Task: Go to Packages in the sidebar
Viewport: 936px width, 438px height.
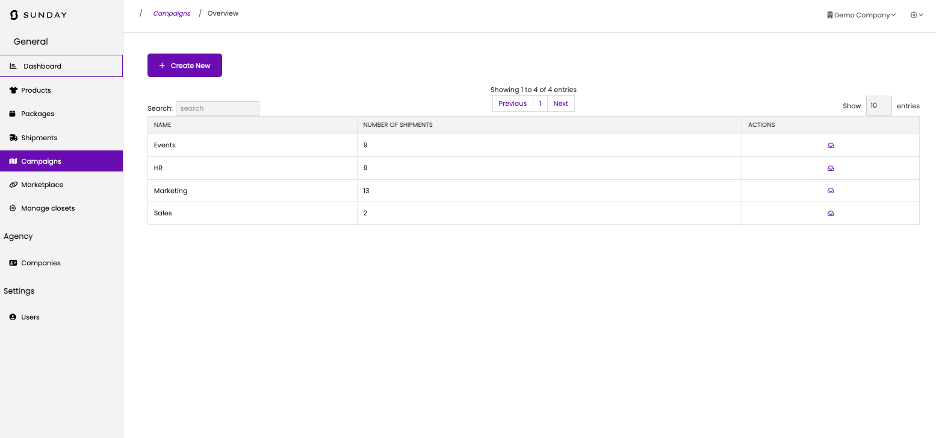Action: pyautogui.click(x=37, y=114)
